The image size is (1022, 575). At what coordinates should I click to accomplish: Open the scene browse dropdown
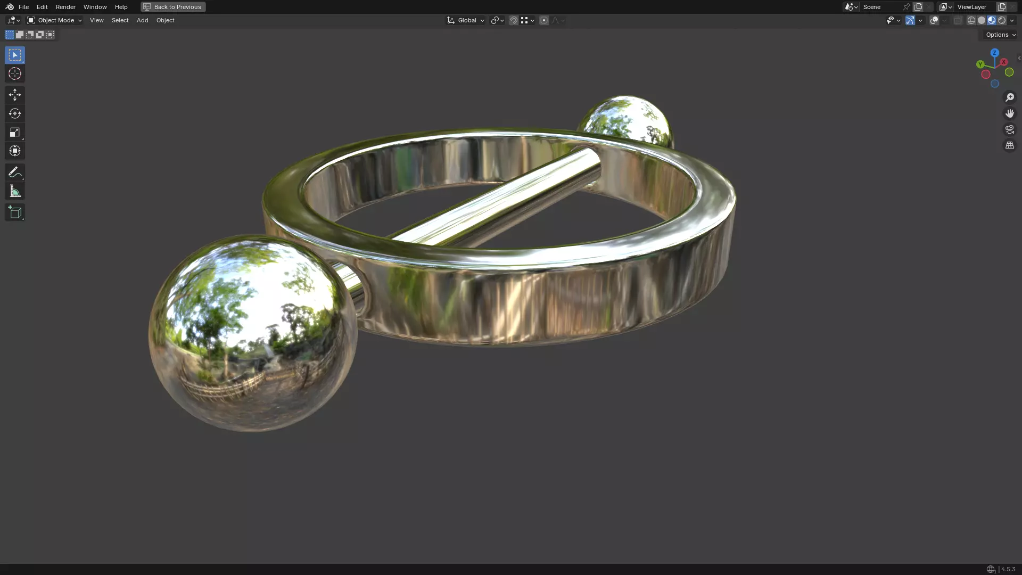(x=851, y=7)
